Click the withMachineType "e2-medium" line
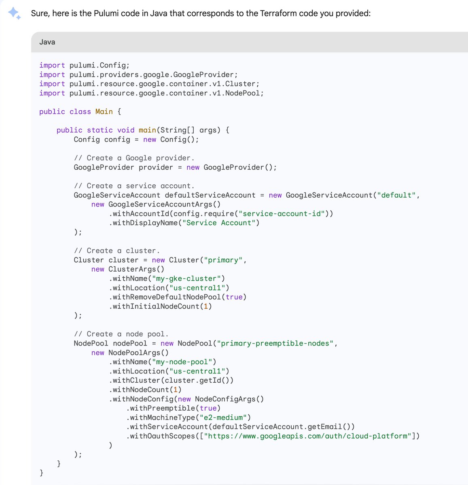This screenshot has height=485, width=468. pos(188,418)
